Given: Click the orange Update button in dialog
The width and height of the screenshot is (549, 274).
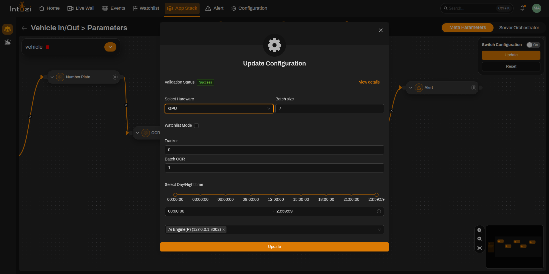Looking at the screenshot, I should [274, 247].
